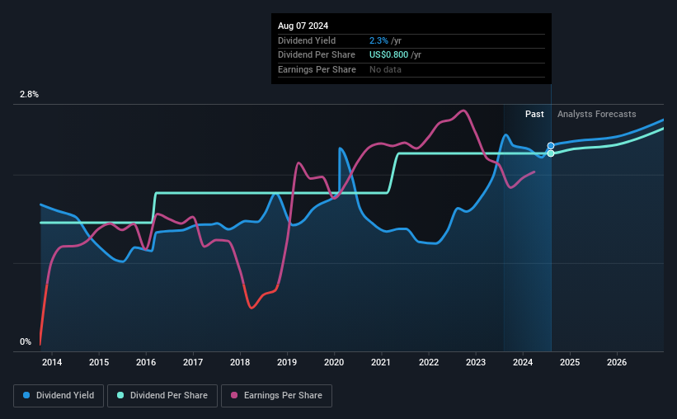Click the blue Dividend Yield legend dot
Image resolution: width=677 pixels, height=419 pixels.
point(26,395)
